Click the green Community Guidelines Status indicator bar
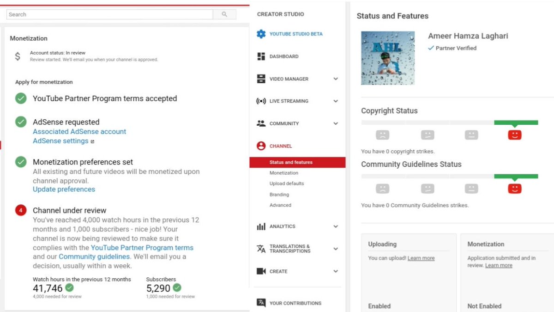This screenshot has width=554, height=312. point(516,177)
